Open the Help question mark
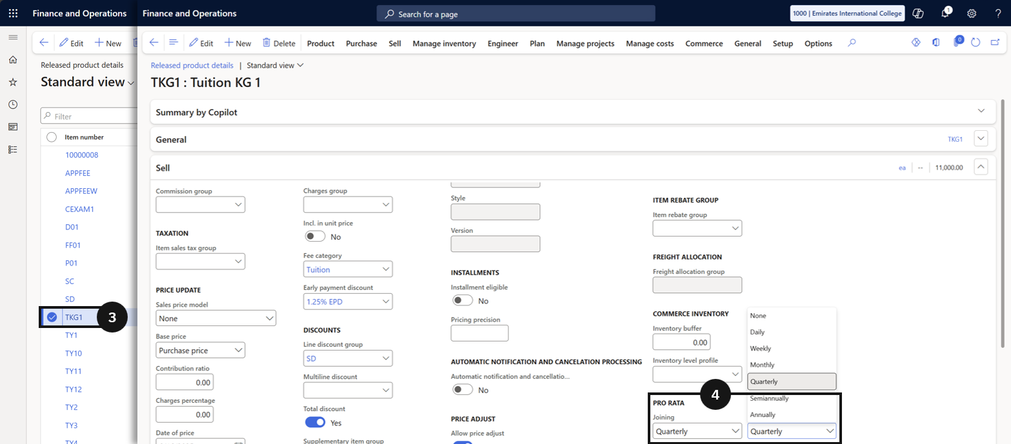This screenshot has height=444, width=1011. [998, 13]
